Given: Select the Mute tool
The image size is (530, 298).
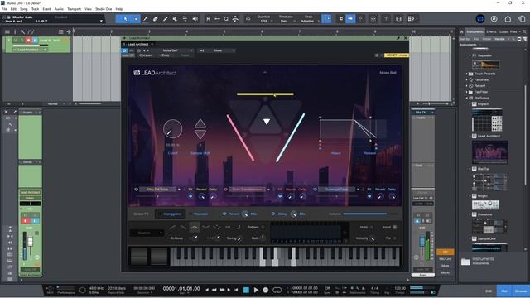Looking at the screenshot, I should (x=175, y=19).
